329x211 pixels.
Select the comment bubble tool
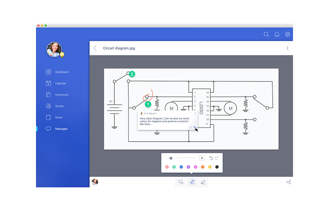point(181,182)
